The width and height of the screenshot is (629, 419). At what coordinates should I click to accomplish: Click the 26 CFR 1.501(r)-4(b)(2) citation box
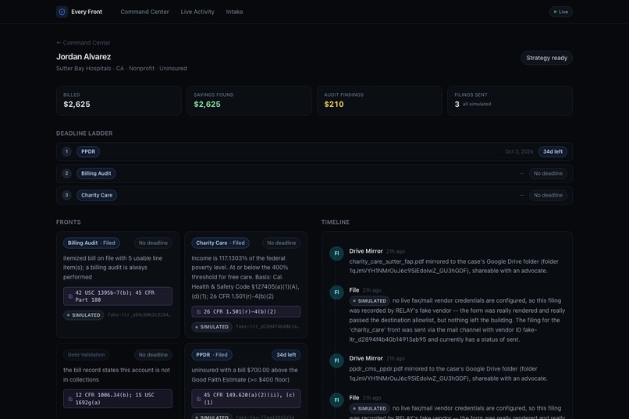tap(246, 311)
